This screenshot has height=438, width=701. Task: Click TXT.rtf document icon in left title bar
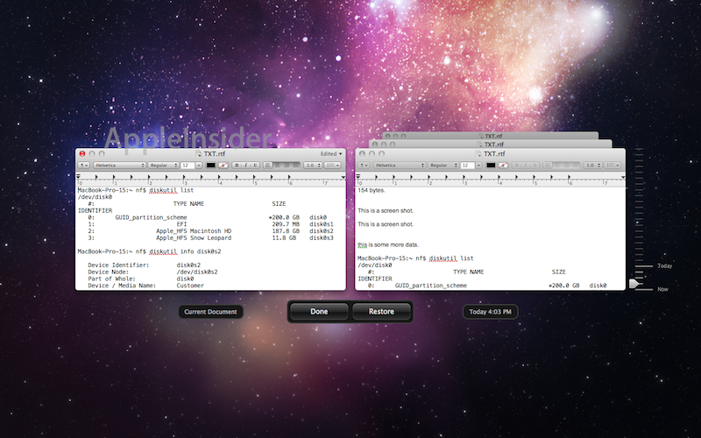click(199, 153)
